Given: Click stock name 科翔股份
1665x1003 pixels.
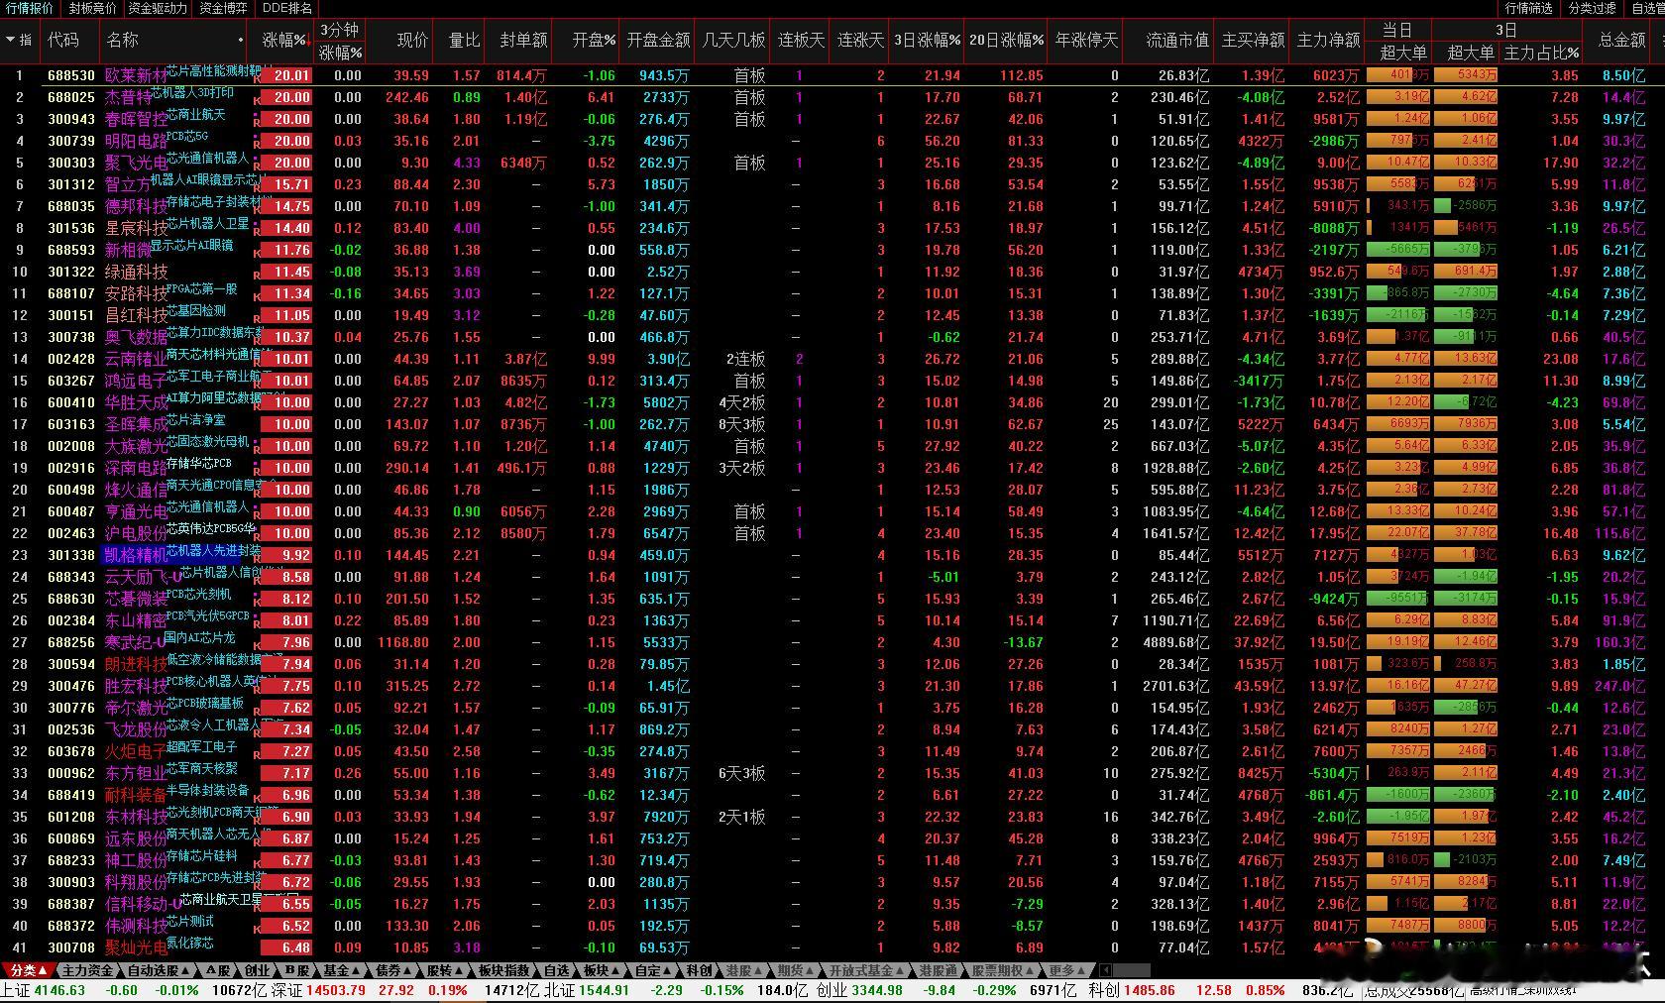Looking at the screenshot, I should (137, 882).
